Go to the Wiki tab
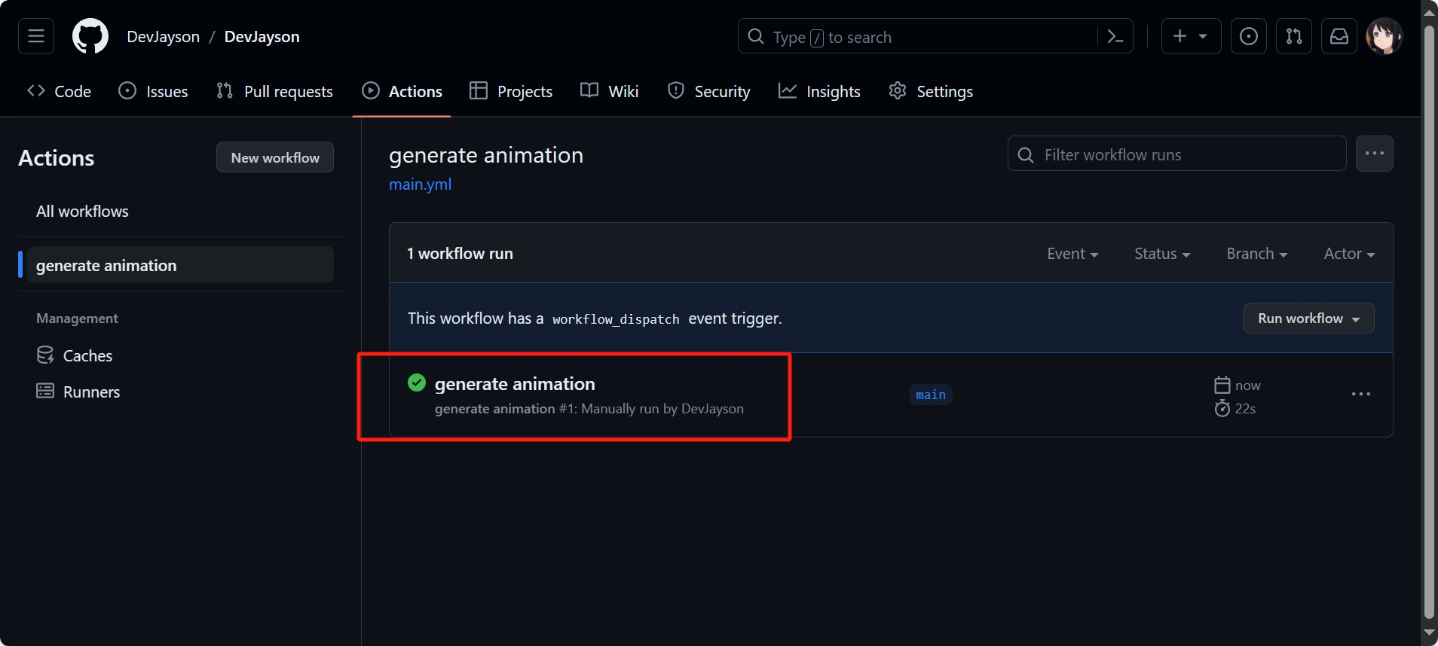 [610, 91]
